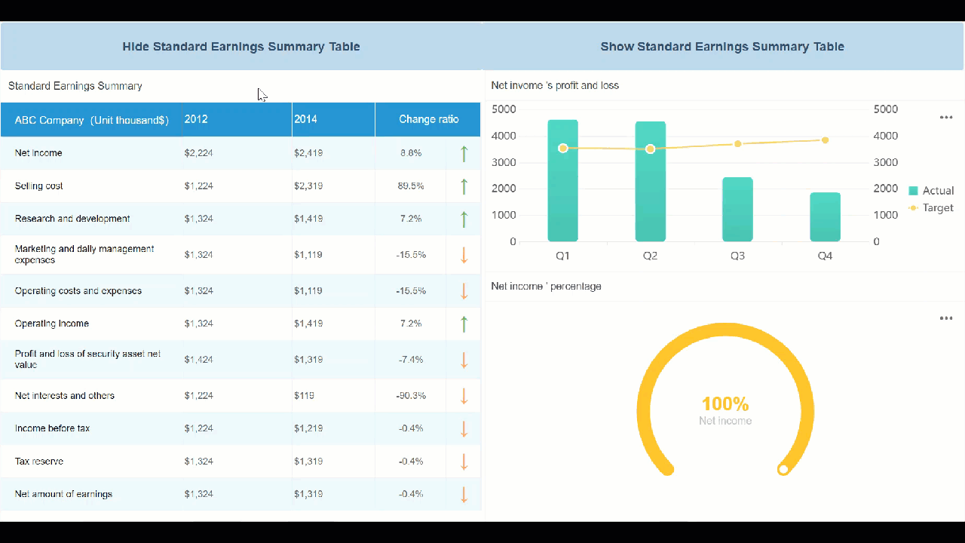Viewport: 965px width, 543px height.
Task: Click the Change ratio column header
Action: tap(428, 120)
